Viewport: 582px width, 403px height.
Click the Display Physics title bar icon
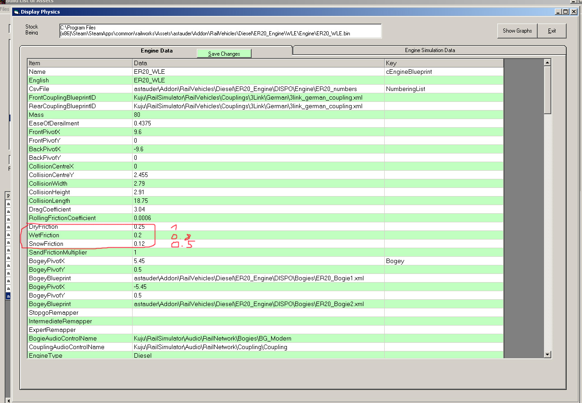tap(17, 12)
